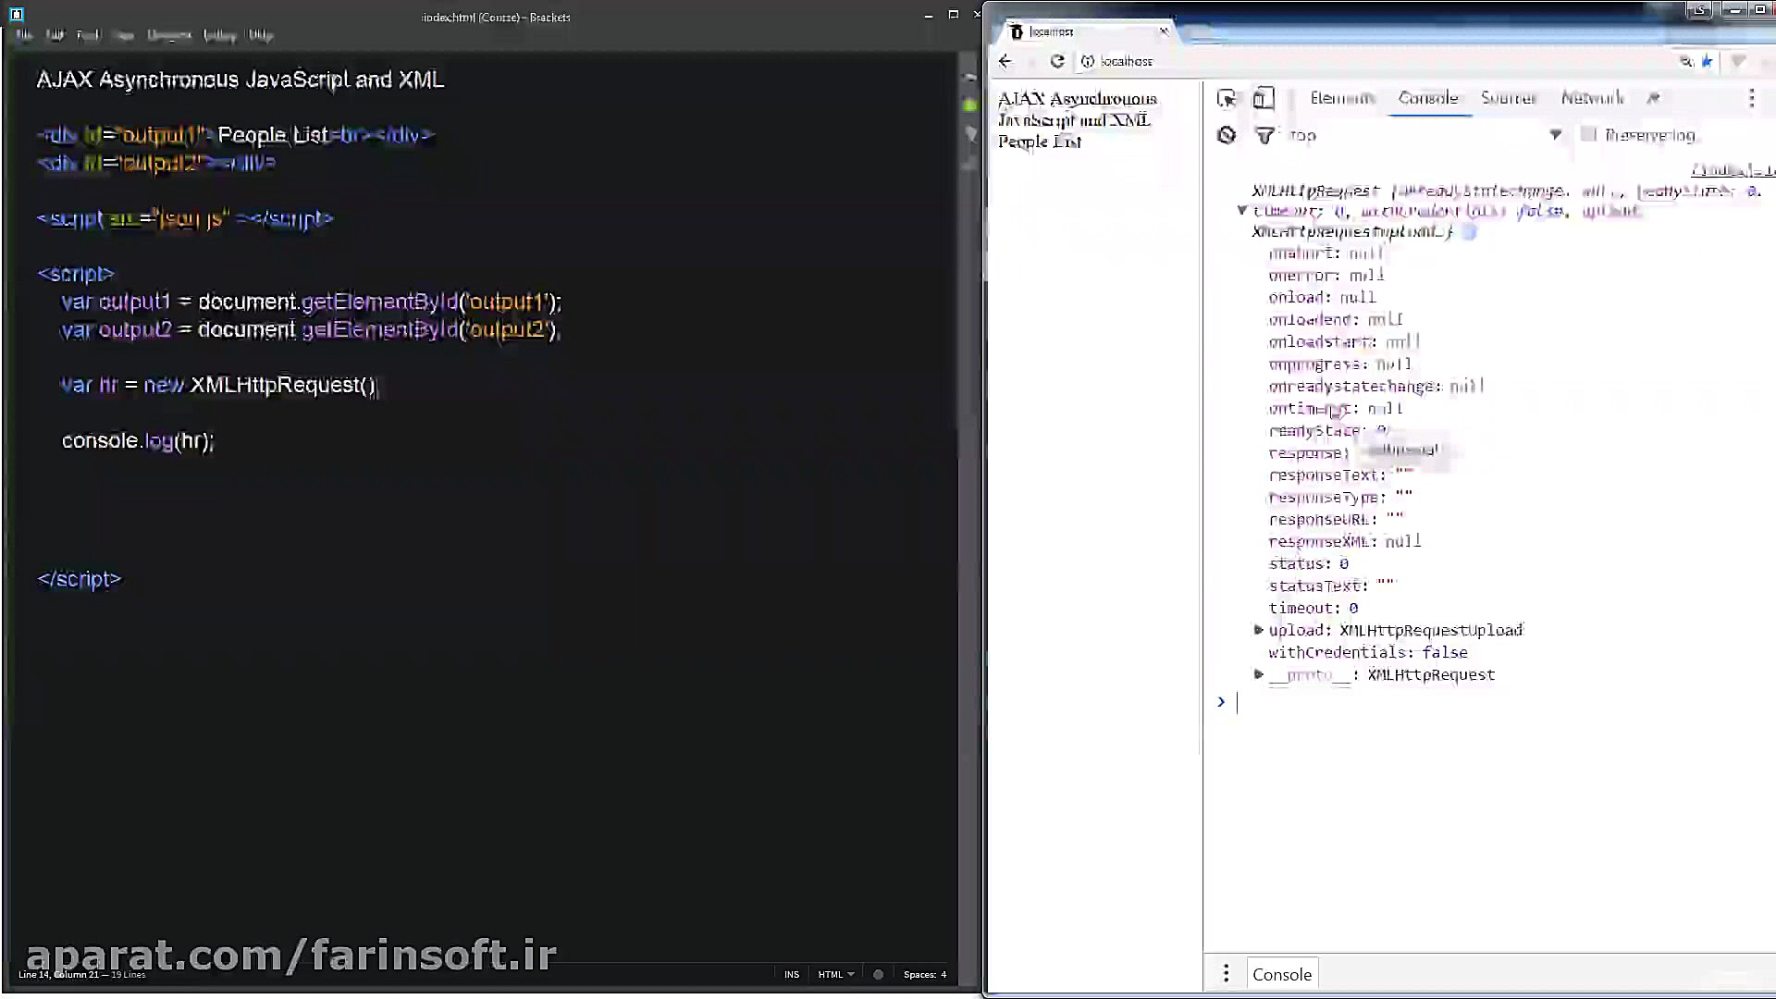The width and height of the screenshot is (1776, 999).
Task: Click the Console drawer tab at the bottom
Action: coord(1281,974)
